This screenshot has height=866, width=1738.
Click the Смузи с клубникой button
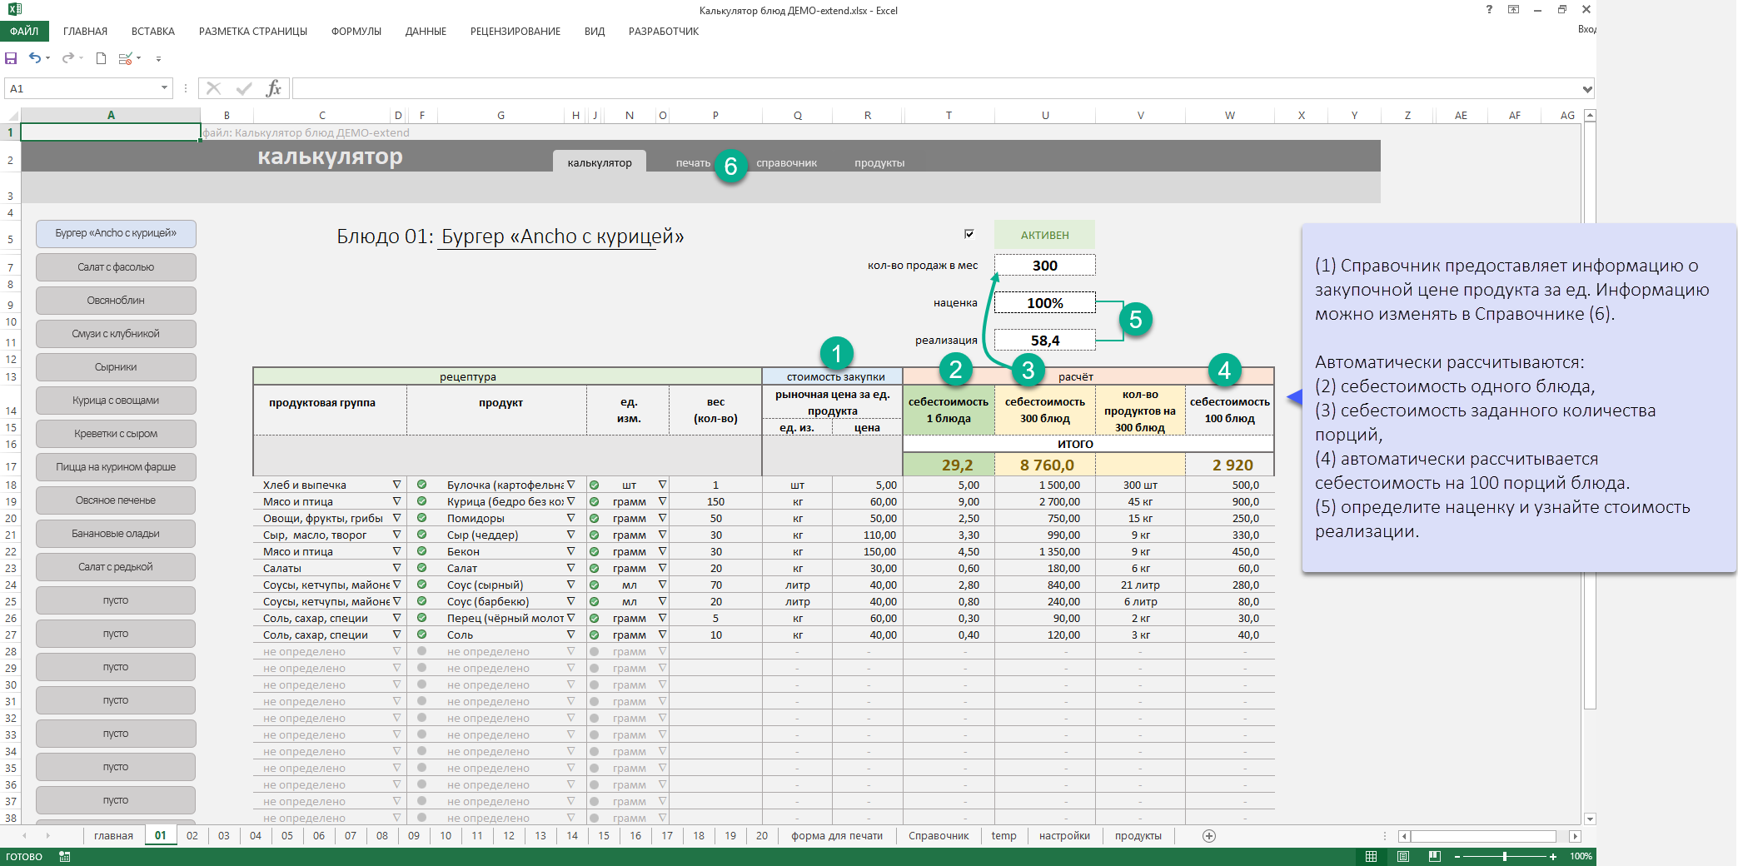116,334
